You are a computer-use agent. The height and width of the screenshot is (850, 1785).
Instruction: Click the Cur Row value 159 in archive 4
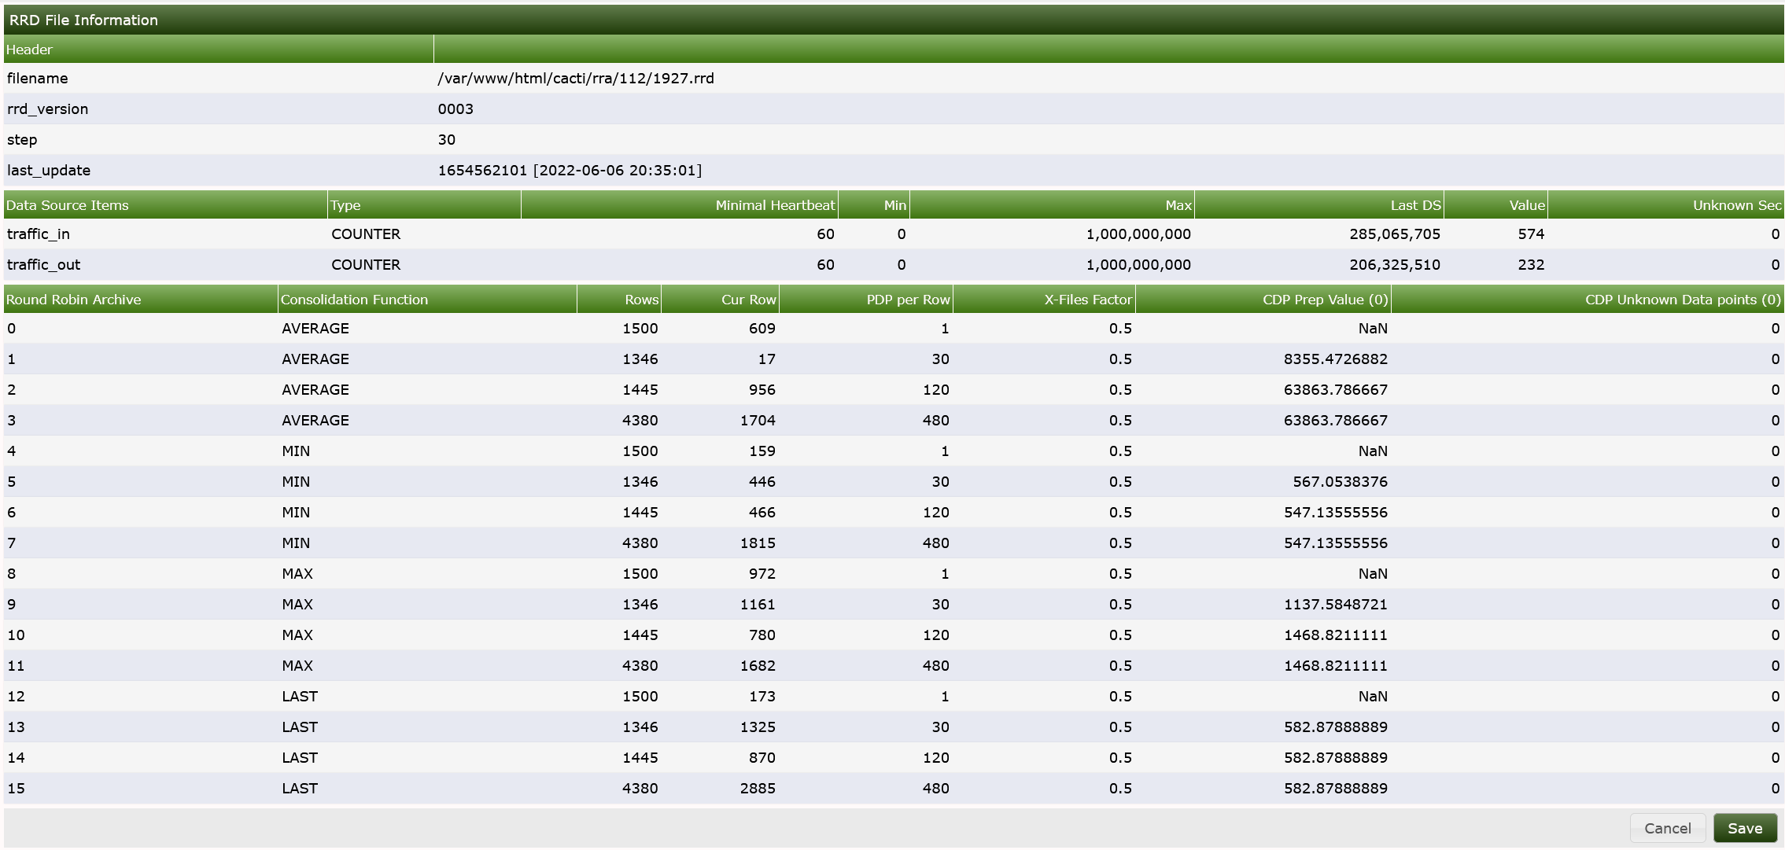pyautogui.click(x=762, y=451)
